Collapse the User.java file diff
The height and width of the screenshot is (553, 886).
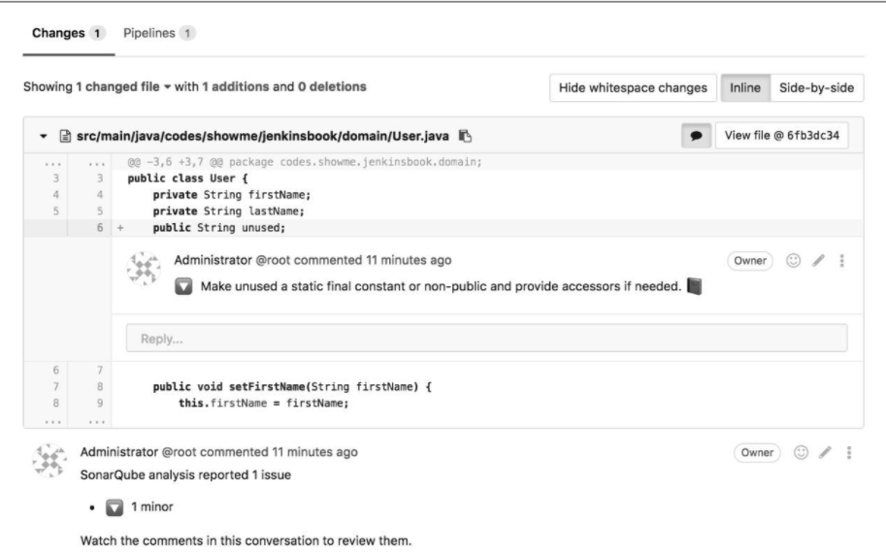44,136
